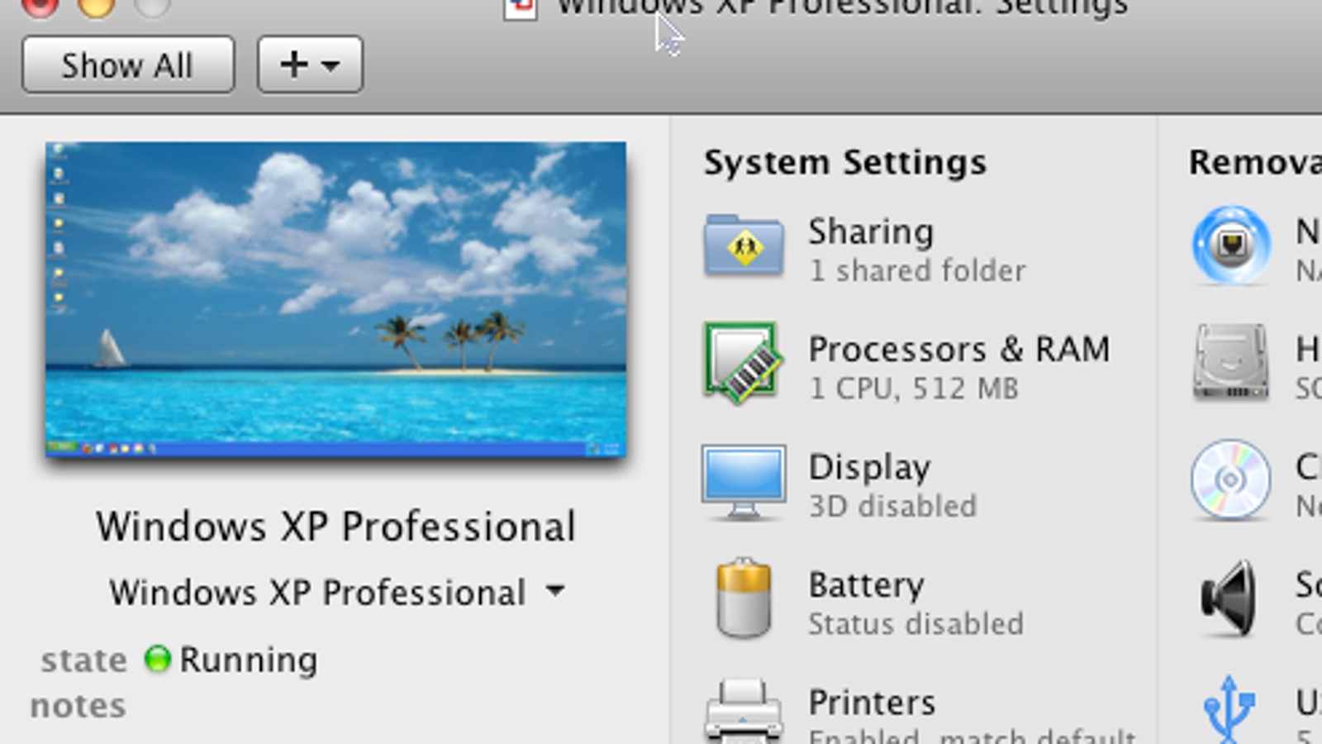Screen dimensions: 1322x744
Task: Click the Show All button
Action: pyautogui.click(x=128, y=64)
